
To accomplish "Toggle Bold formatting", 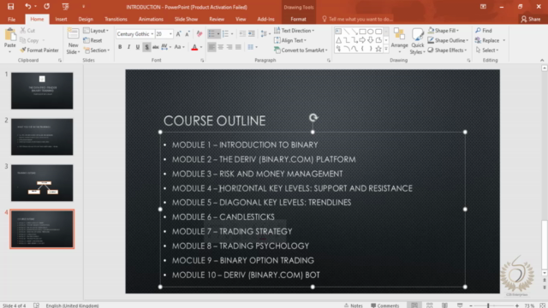I will pos(120,47).
